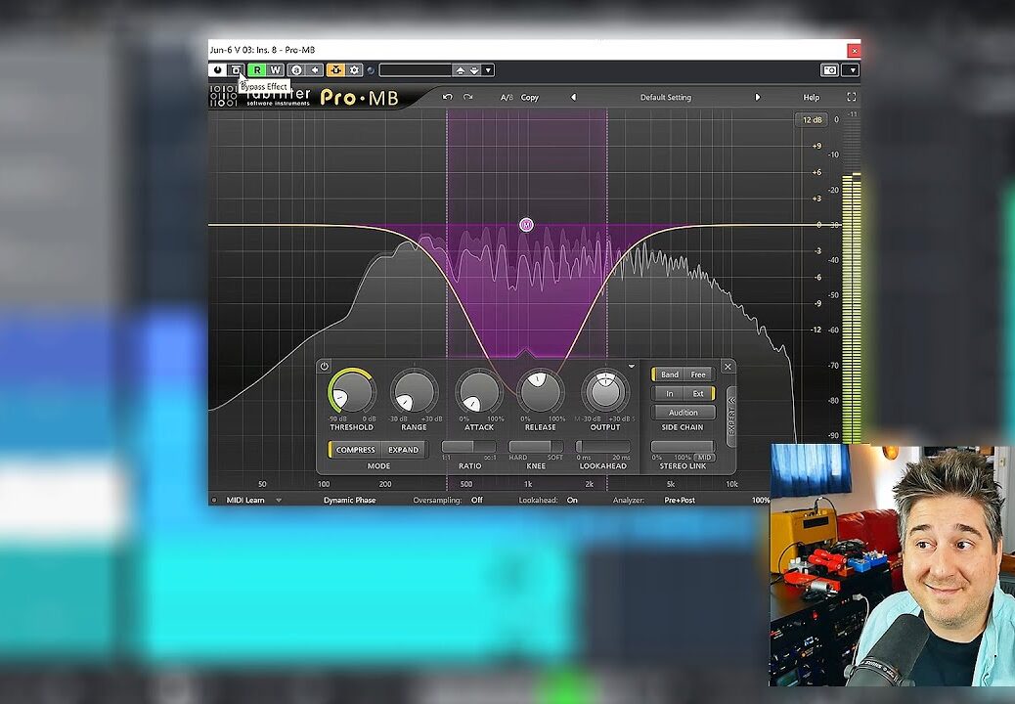Load the next preset with down arrow
Image resolution: width=1015 pixels, height=704 pixels.
pos(474,69)
